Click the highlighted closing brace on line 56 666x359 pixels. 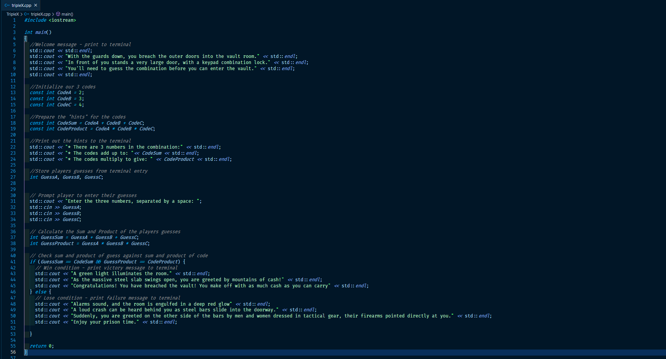[25, 352]
